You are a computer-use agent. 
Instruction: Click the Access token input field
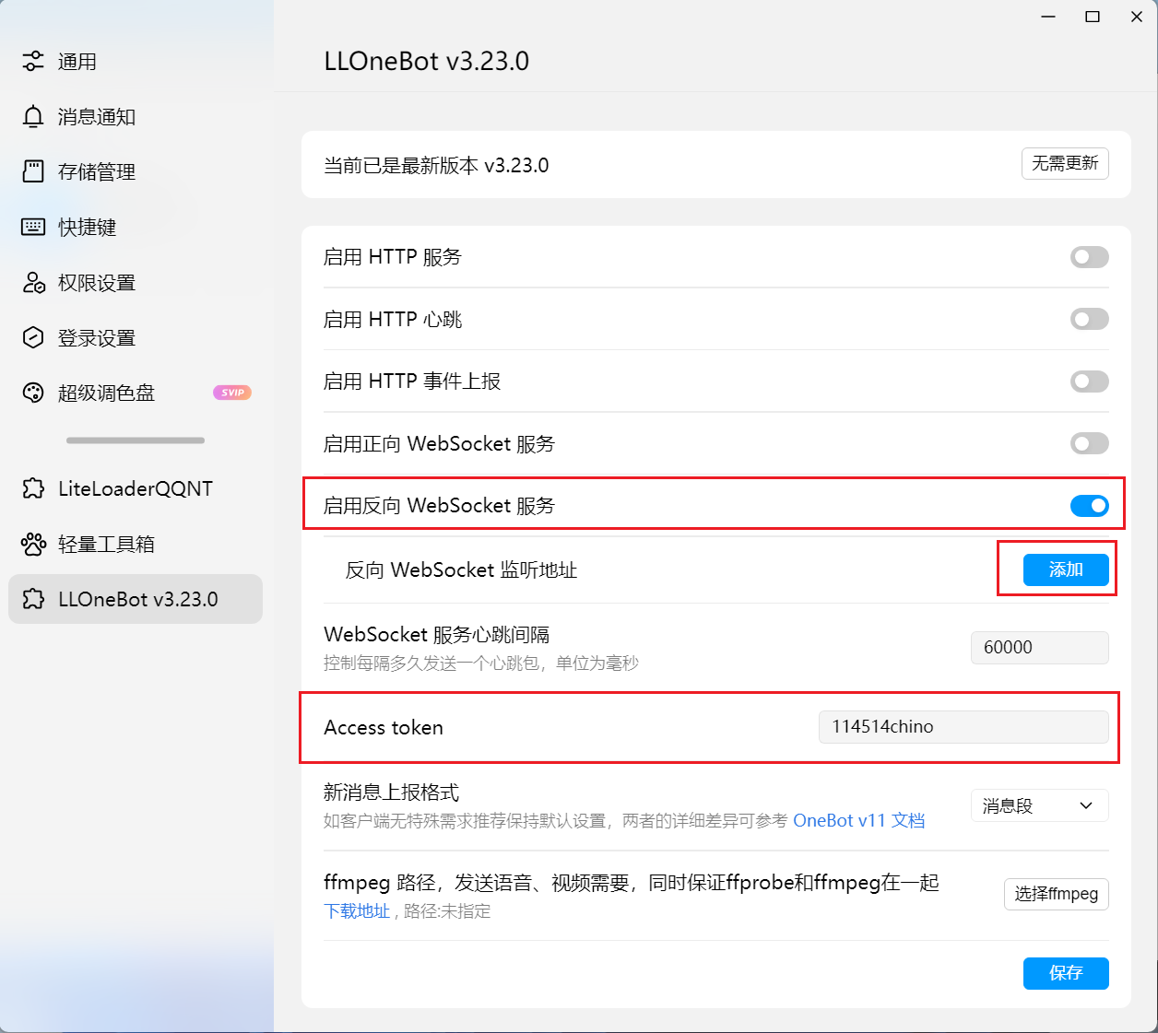[x=963, y=726]
